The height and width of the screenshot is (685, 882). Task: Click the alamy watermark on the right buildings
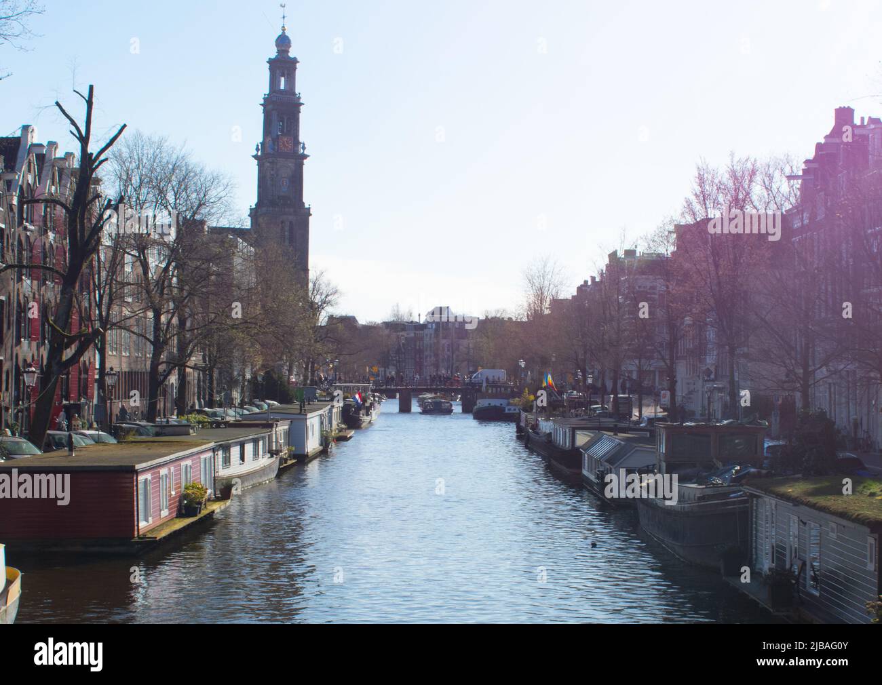coord(745,224)
